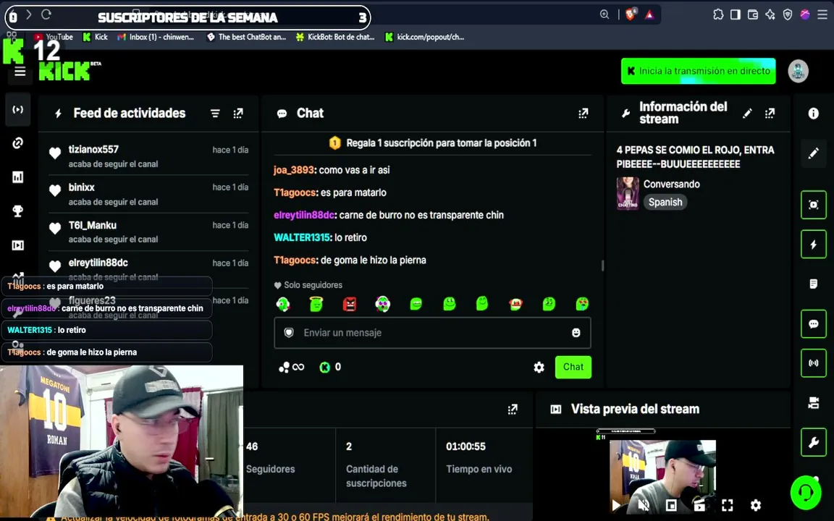Viewport: 834px width, 521px height.
Task: Open the Leo AI sparkle icon
Action: [x=770, y=14]
